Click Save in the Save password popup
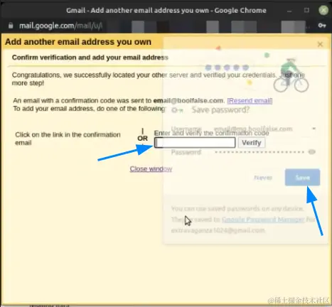 [302, 178]
